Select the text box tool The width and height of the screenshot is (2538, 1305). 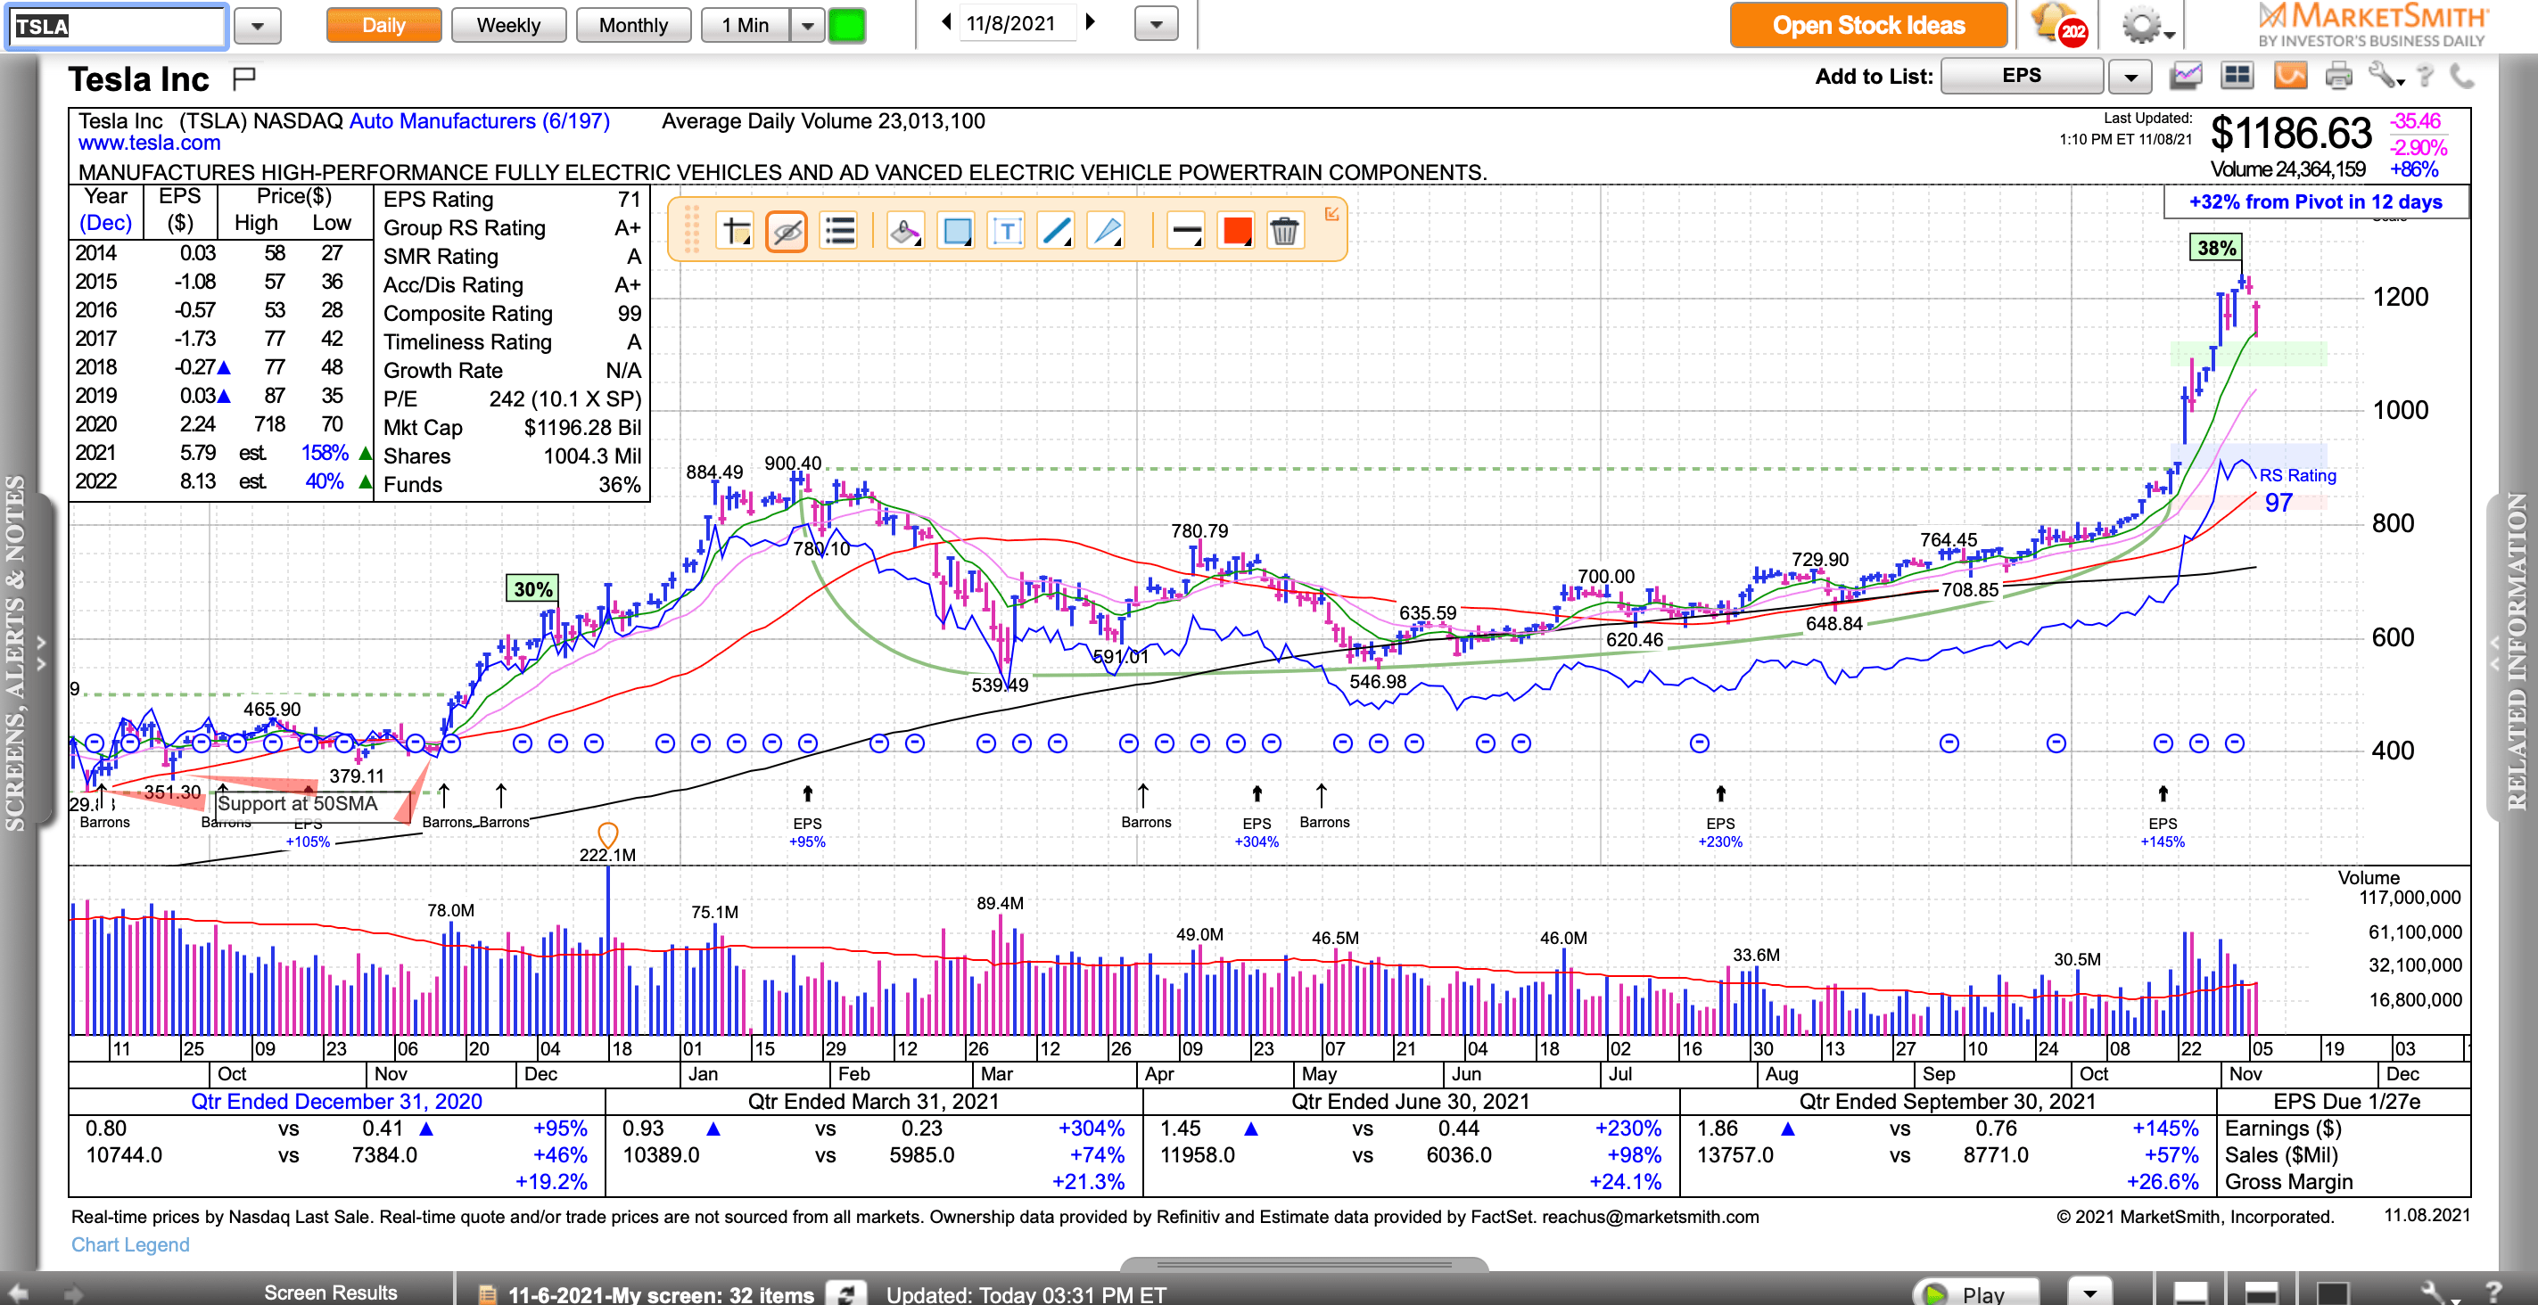(x=1006, y=233)
